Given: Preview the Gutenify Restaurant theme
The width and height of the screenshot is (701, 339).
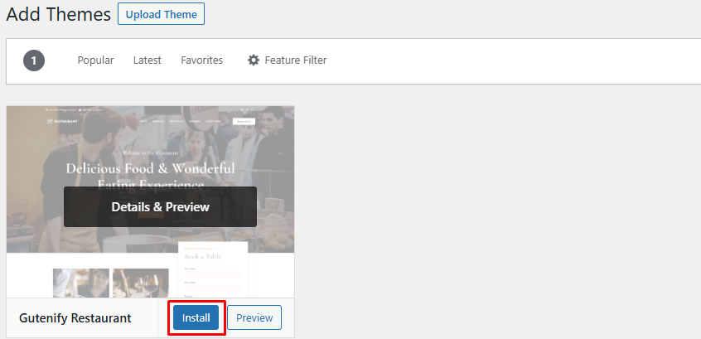Looking at the screenshot, I should (254, 317).
